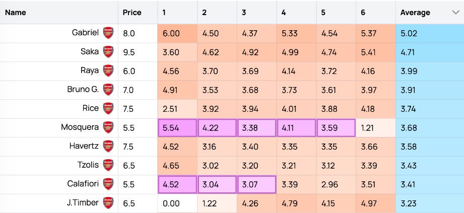
Task: Select the gameweek 1 column header
Action: pyautogui.click(x=177, y=13)
